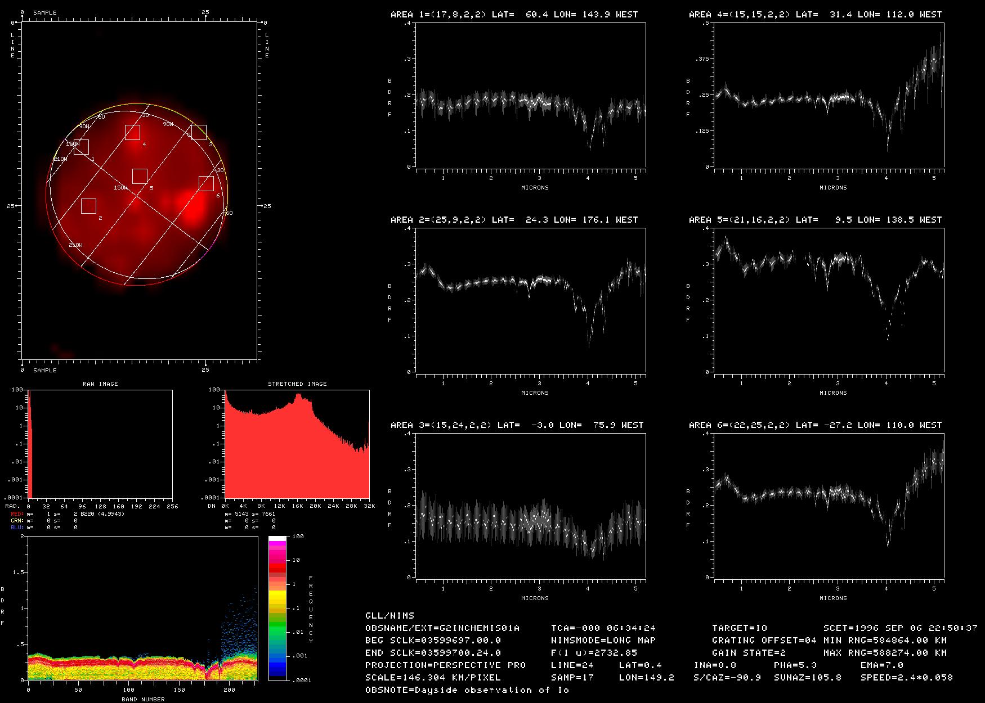Select the Area 2 square marker on Io

(x=88, y=206)
